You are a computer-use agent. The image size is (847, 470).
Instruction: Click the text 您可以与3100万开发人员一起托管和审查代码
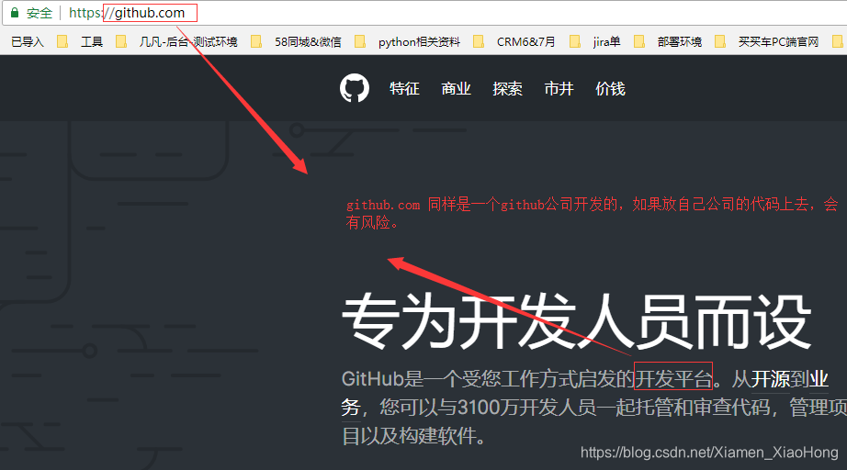(x=574, y=407)
